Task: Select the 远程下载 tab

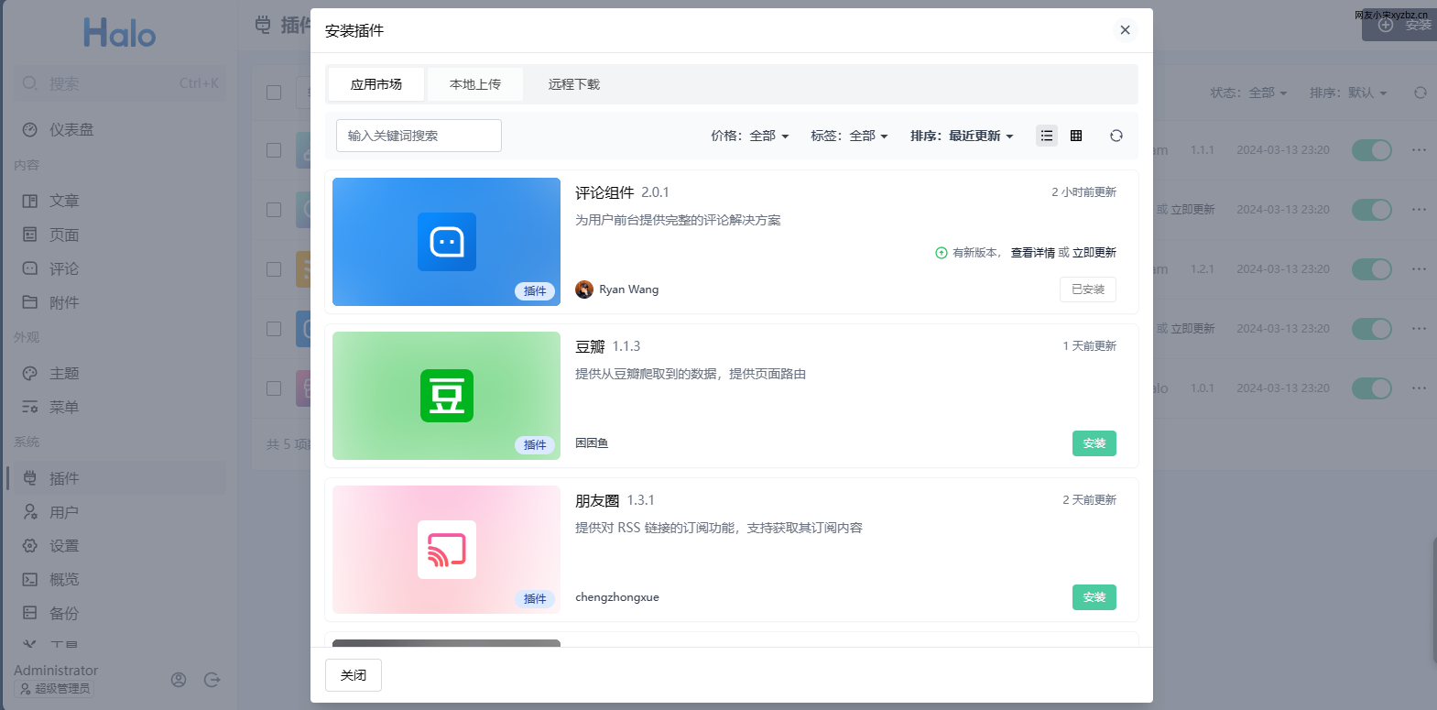Action: click(x=574, y=84)
